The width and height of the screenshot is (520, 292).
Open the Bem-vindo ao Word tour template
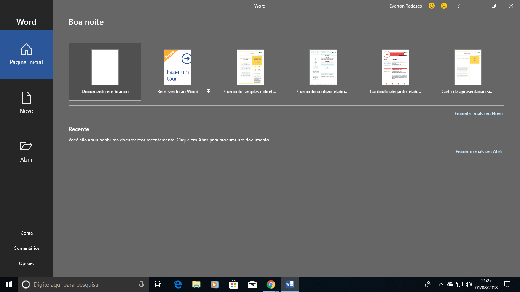point(178,72)
